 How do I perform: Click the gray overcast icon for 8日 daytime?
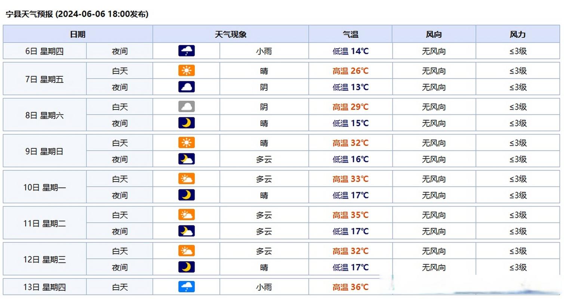pyautogui.click(x=186, y=107)
